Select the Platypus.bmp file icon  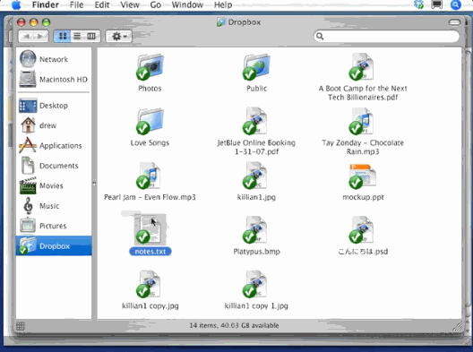point(256,230)
